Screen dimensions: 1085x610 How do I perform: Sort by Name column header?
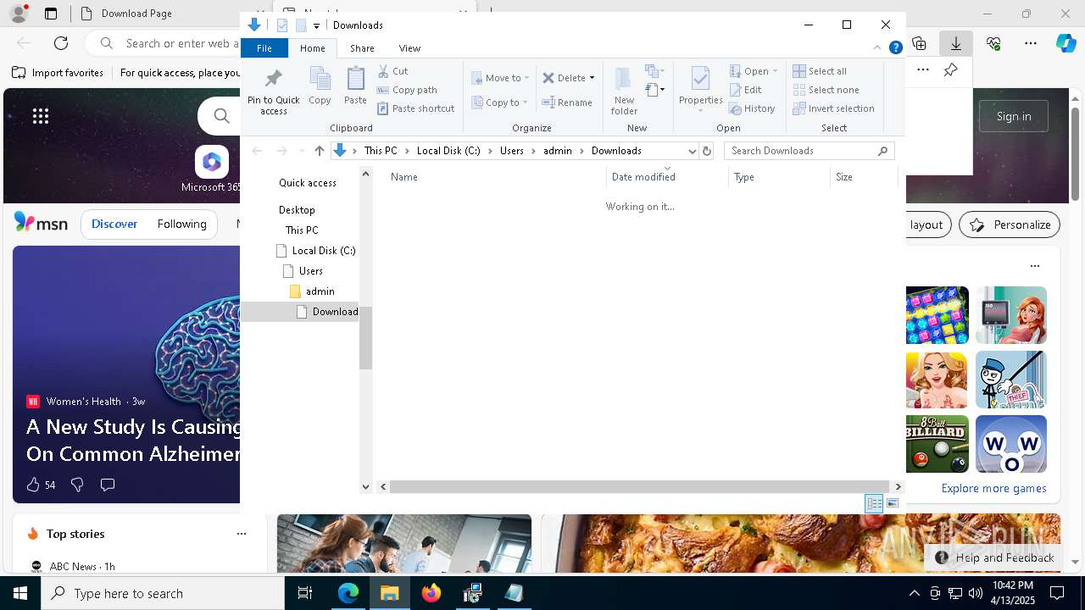click(496, 177)
